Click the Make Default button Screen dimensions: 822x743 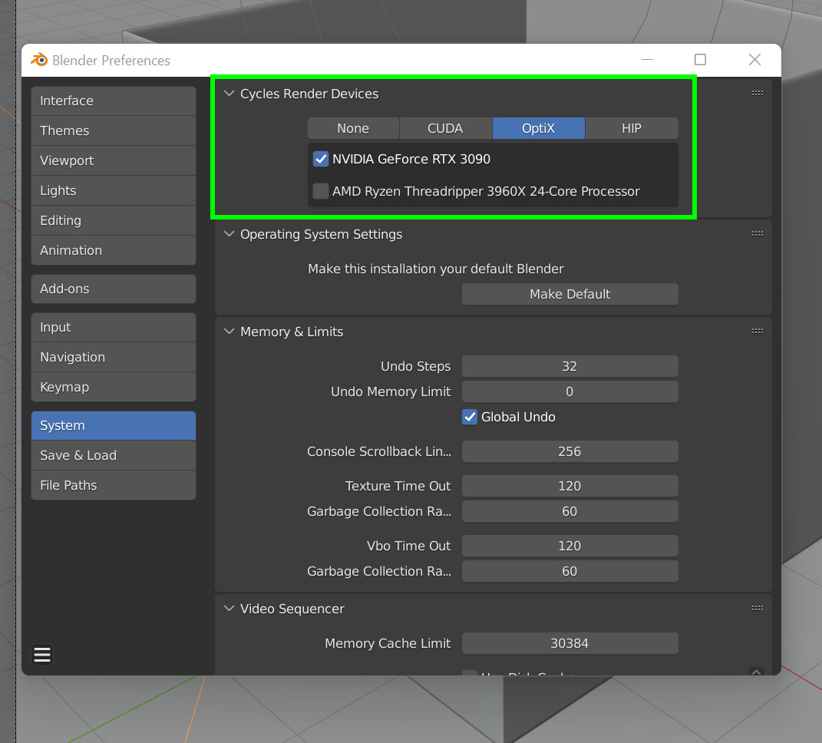569,294
